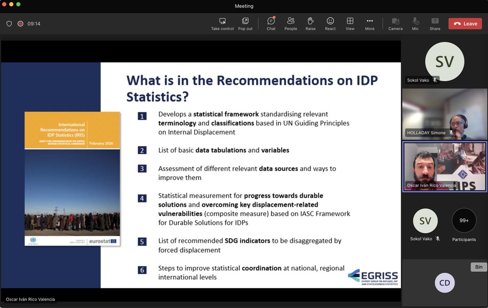
Task: Click muted mic icon beside top Sokol Vako name
Action: 435,80
